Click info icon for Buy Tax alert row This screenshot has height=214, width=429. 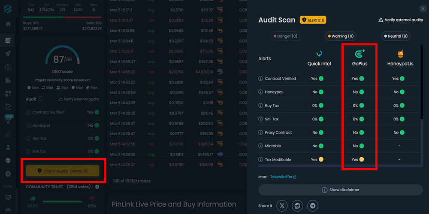(x=260, y=105)
